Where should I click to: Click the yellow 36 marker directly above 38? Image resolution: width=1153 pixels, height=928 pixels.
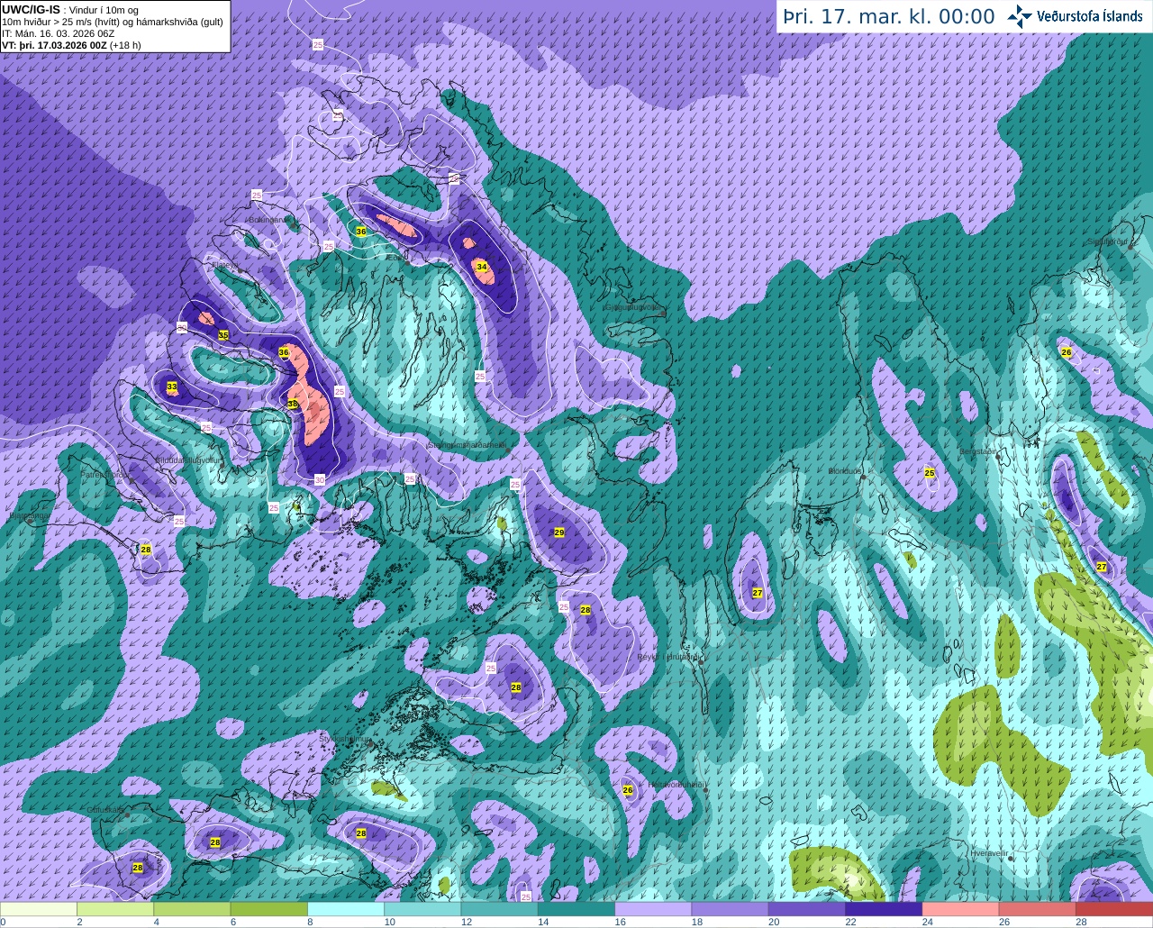(x=284, y=352)
